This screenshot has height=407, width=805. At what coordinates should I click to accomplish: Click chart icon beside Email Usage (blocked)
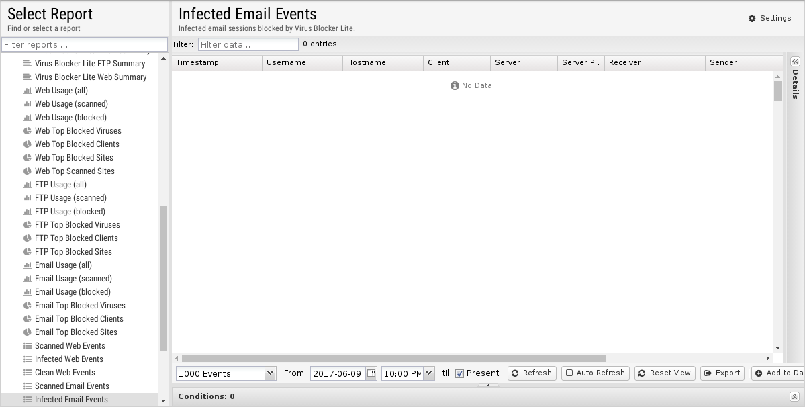[x=28, y=291]
